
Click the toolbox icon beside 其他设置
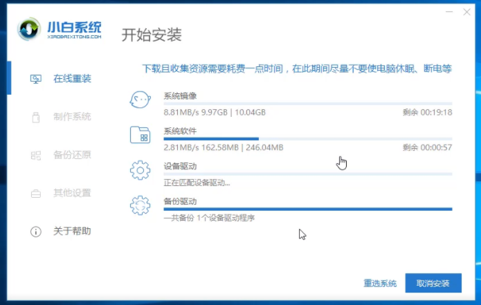pyautogui.click(x=36, y=193)
